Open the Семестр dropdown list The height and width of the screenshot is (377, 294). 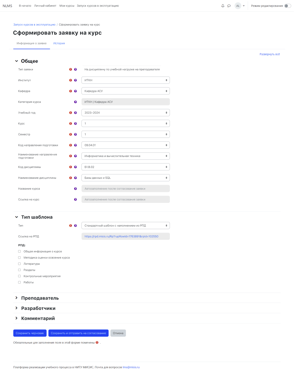click(x=125, y=134)
